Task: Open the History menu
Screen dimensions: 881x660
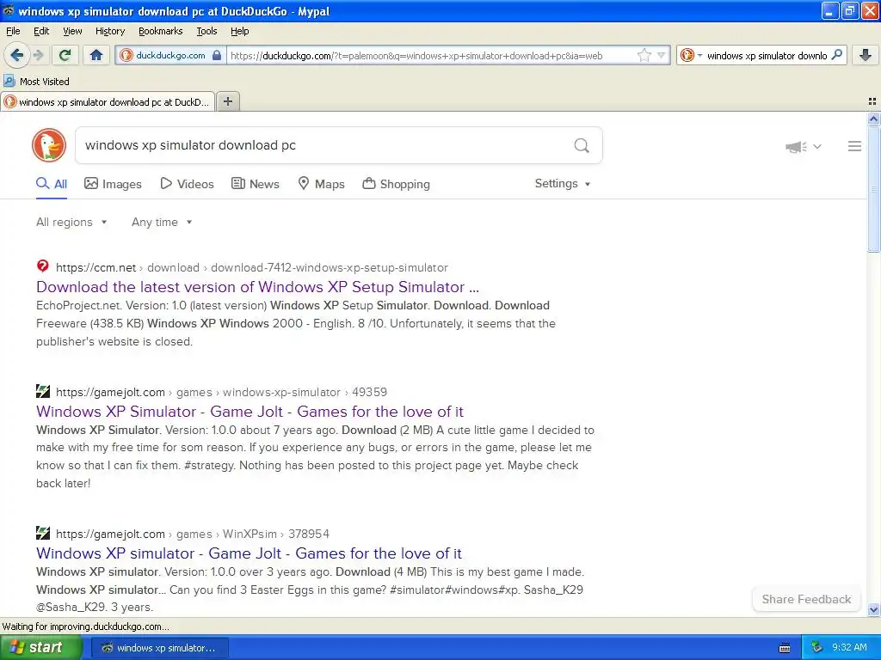Action: point(109,31)
